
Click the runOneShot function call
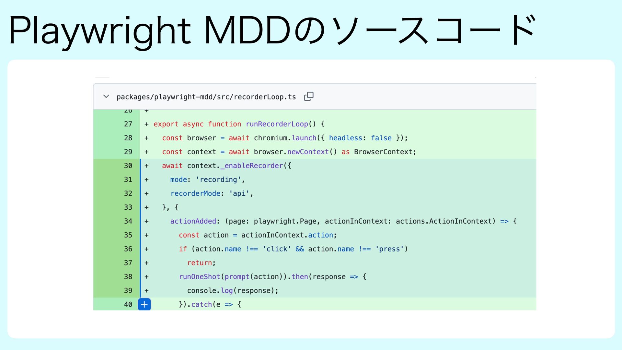(199, 277)
